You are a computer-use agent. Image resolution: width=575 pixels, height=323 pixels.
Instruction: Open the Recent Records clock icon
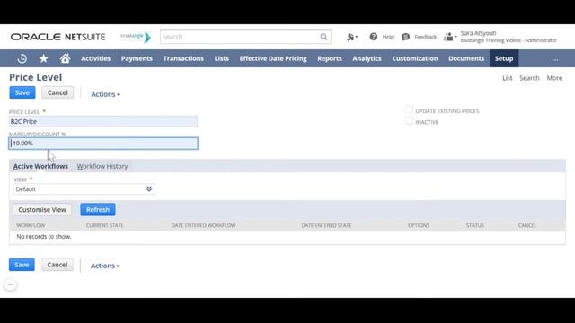pyautogui.click(x=22, y=58)
